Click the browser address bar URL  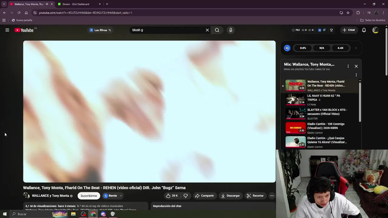click(85, 13)
